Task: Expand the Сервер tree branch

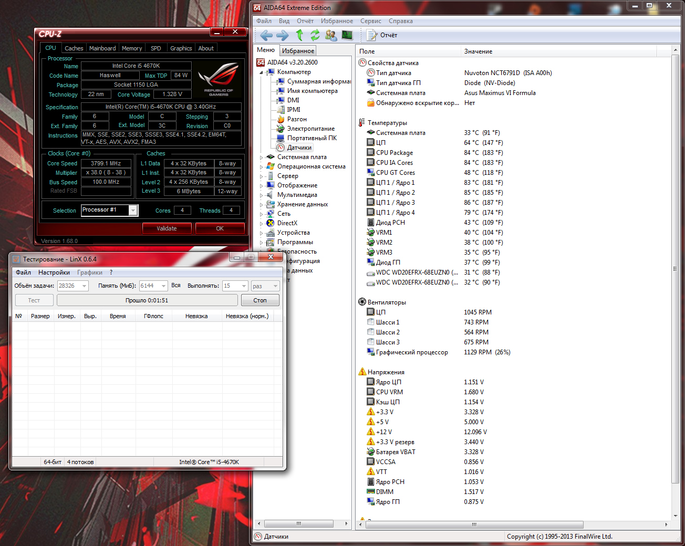Action: tap(261, 176)
